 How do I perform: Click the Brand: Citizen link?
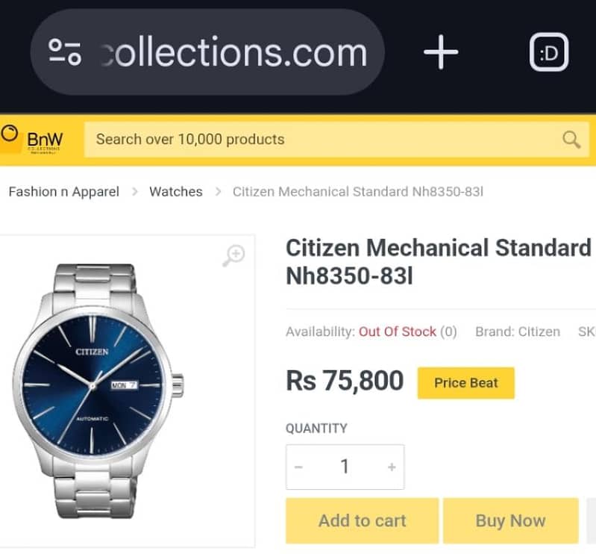click(x=518, y=332)
